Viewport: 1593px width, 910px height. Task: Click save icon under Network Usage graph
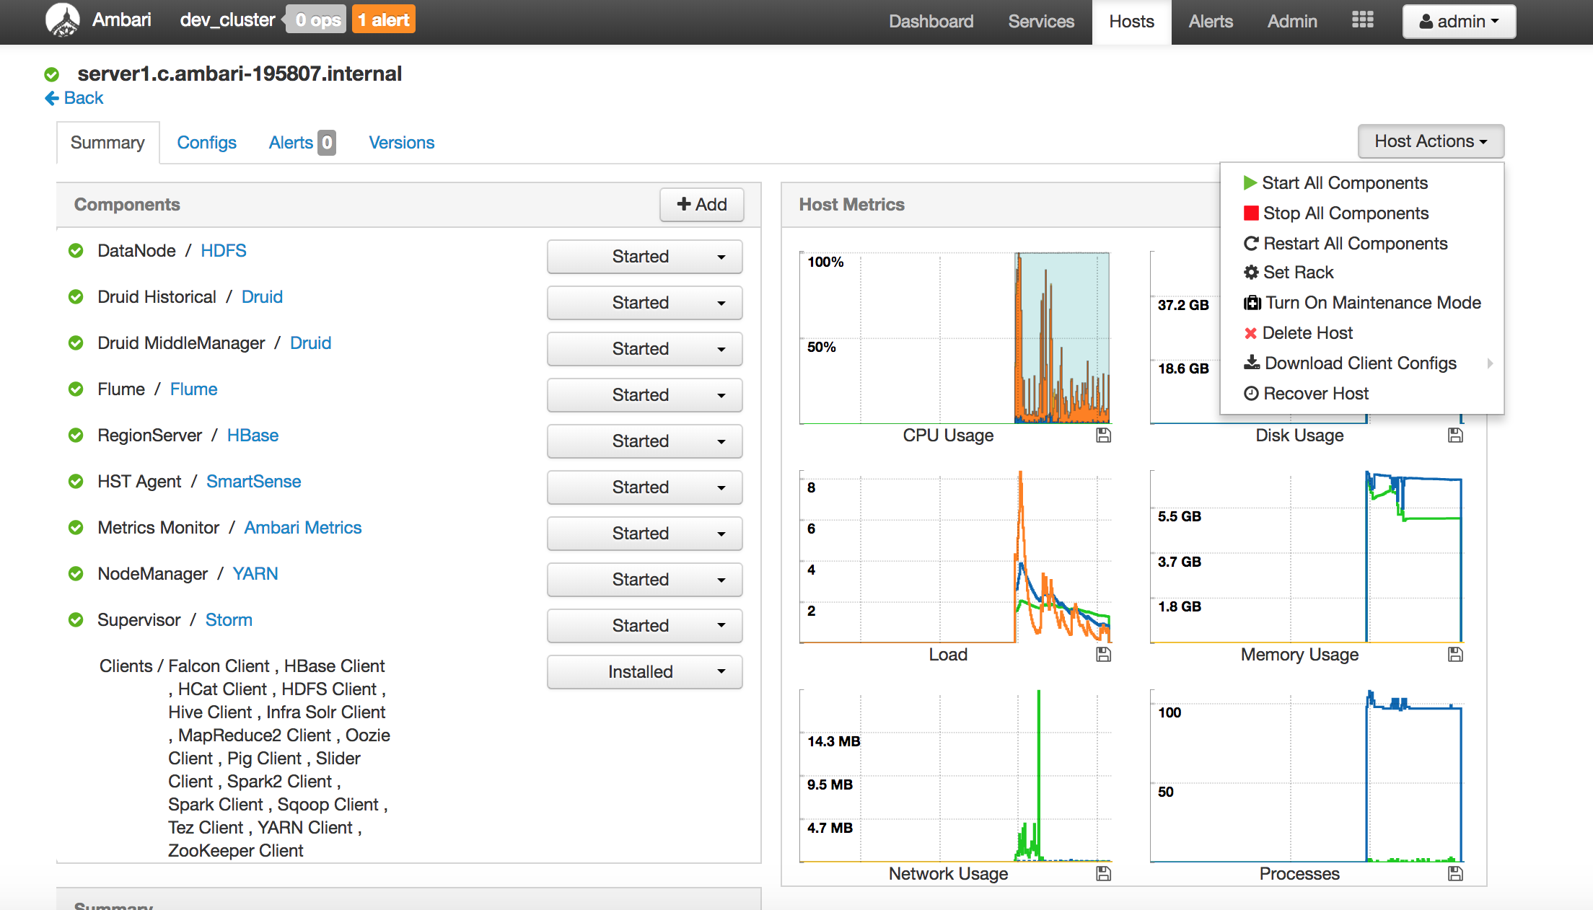pyautogui.click(x=1103, y=873)
